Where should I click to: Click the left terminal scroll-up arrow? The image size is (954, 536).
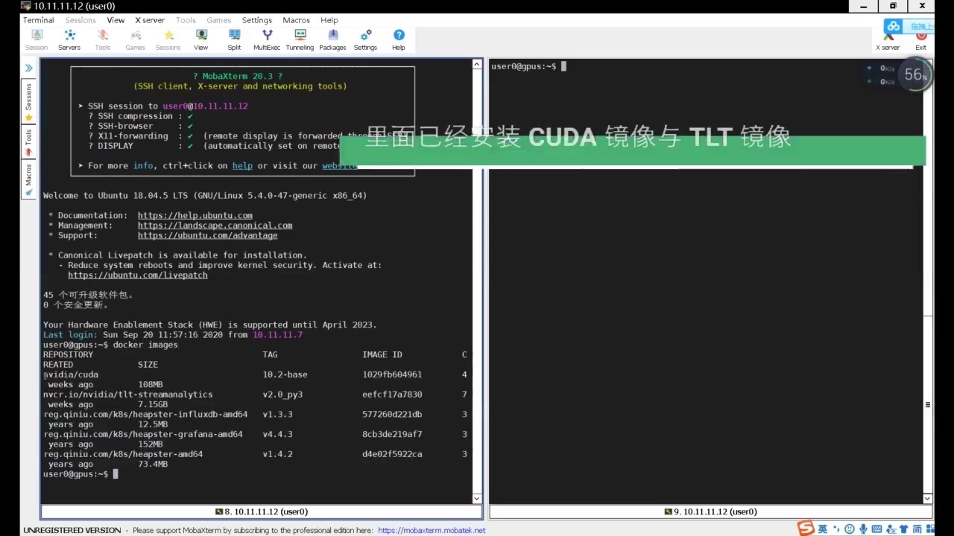[477, 65]
